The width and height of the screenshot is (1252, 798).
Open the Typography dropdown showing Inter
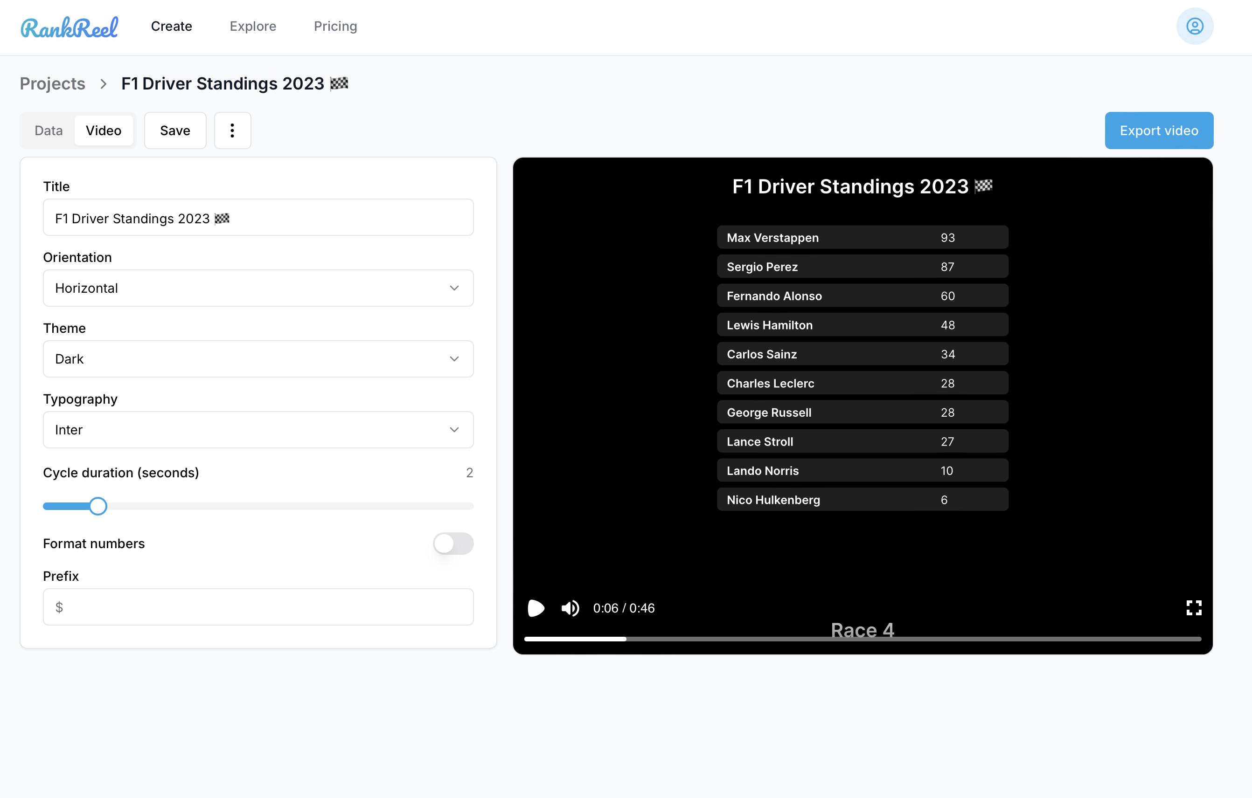pyautogui.click(x=258, y=430)
